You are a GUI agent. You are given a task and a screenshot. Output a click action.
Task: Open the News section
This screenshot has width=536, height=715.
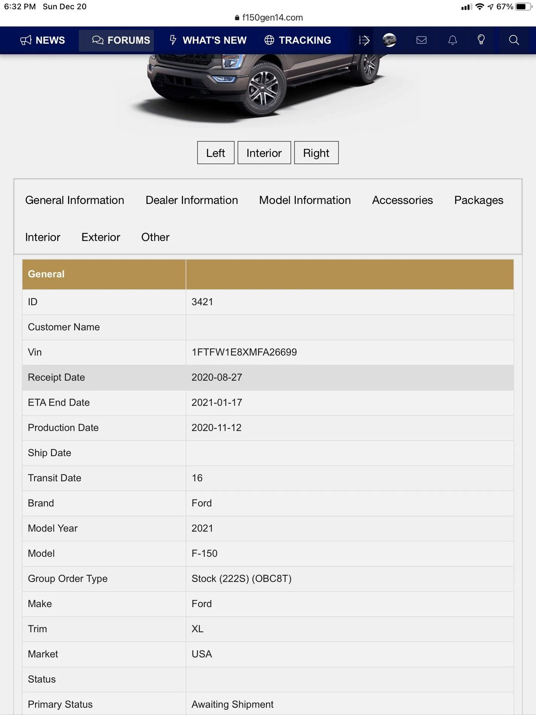pos(43,40)
